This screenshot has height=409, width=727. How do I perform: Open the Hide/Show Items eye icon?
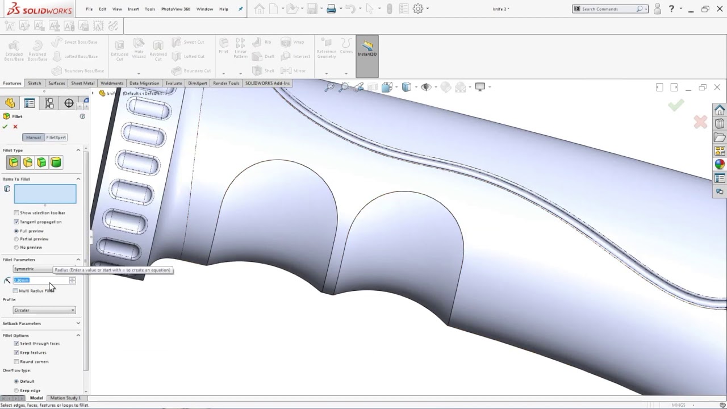426,87
